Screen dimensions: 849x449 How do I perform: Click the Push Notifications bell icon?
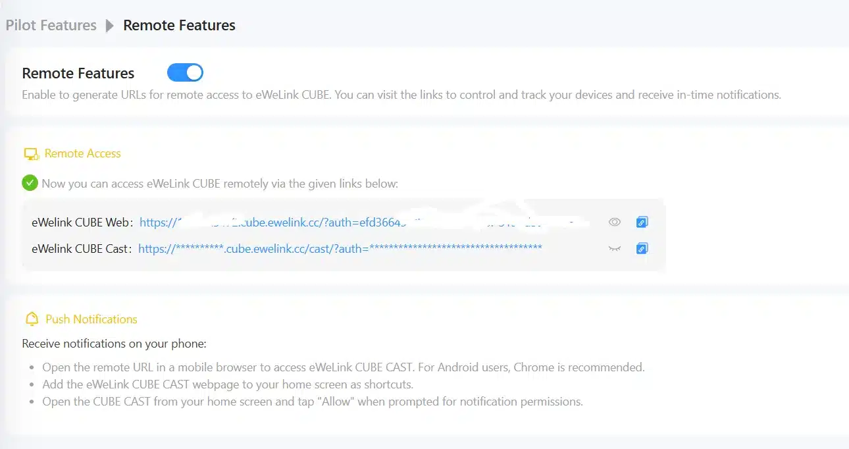pos(32,319)
